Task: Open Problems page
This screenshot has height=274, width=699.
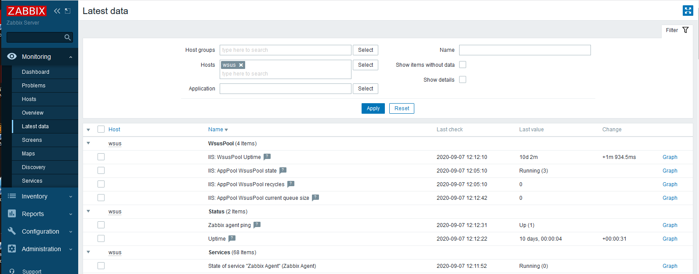Action: click(34, 86)
